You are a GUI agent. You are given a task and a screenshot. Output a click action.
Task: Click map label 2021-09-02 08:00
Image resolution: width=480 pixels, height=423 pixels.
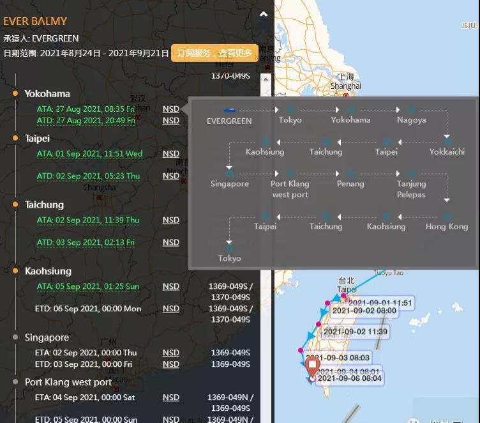pos(364,311)
